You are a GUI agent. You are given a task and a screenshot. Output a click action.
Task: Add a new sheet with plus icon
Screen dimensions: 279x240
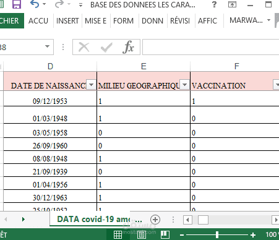click(155, 220)
